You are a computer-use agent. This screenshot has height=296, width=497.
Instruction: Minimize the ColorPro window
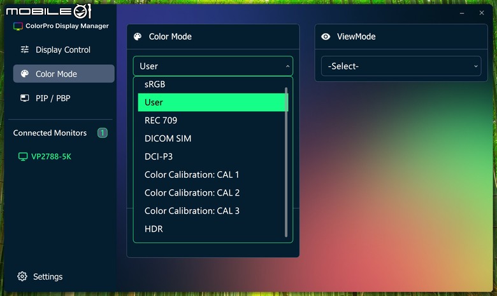point(462,13)
